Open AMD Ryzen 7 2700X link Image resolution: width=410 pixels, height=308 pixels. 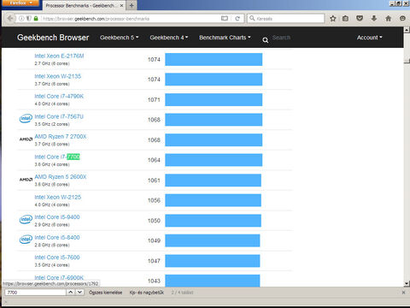pyautogui.click(x=61, y=136)
